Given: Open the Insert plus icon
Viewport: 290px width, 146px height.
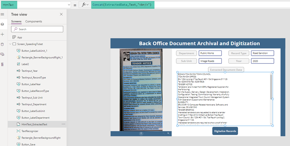Looking at the screenshot, I should (2, 34).
